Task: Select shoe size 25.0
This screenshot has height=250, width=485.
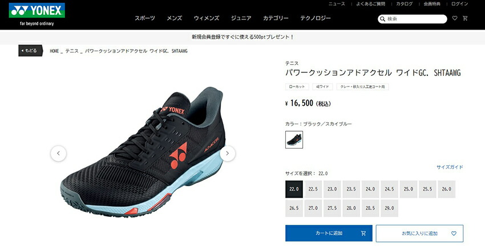Action: coord(409,189)
